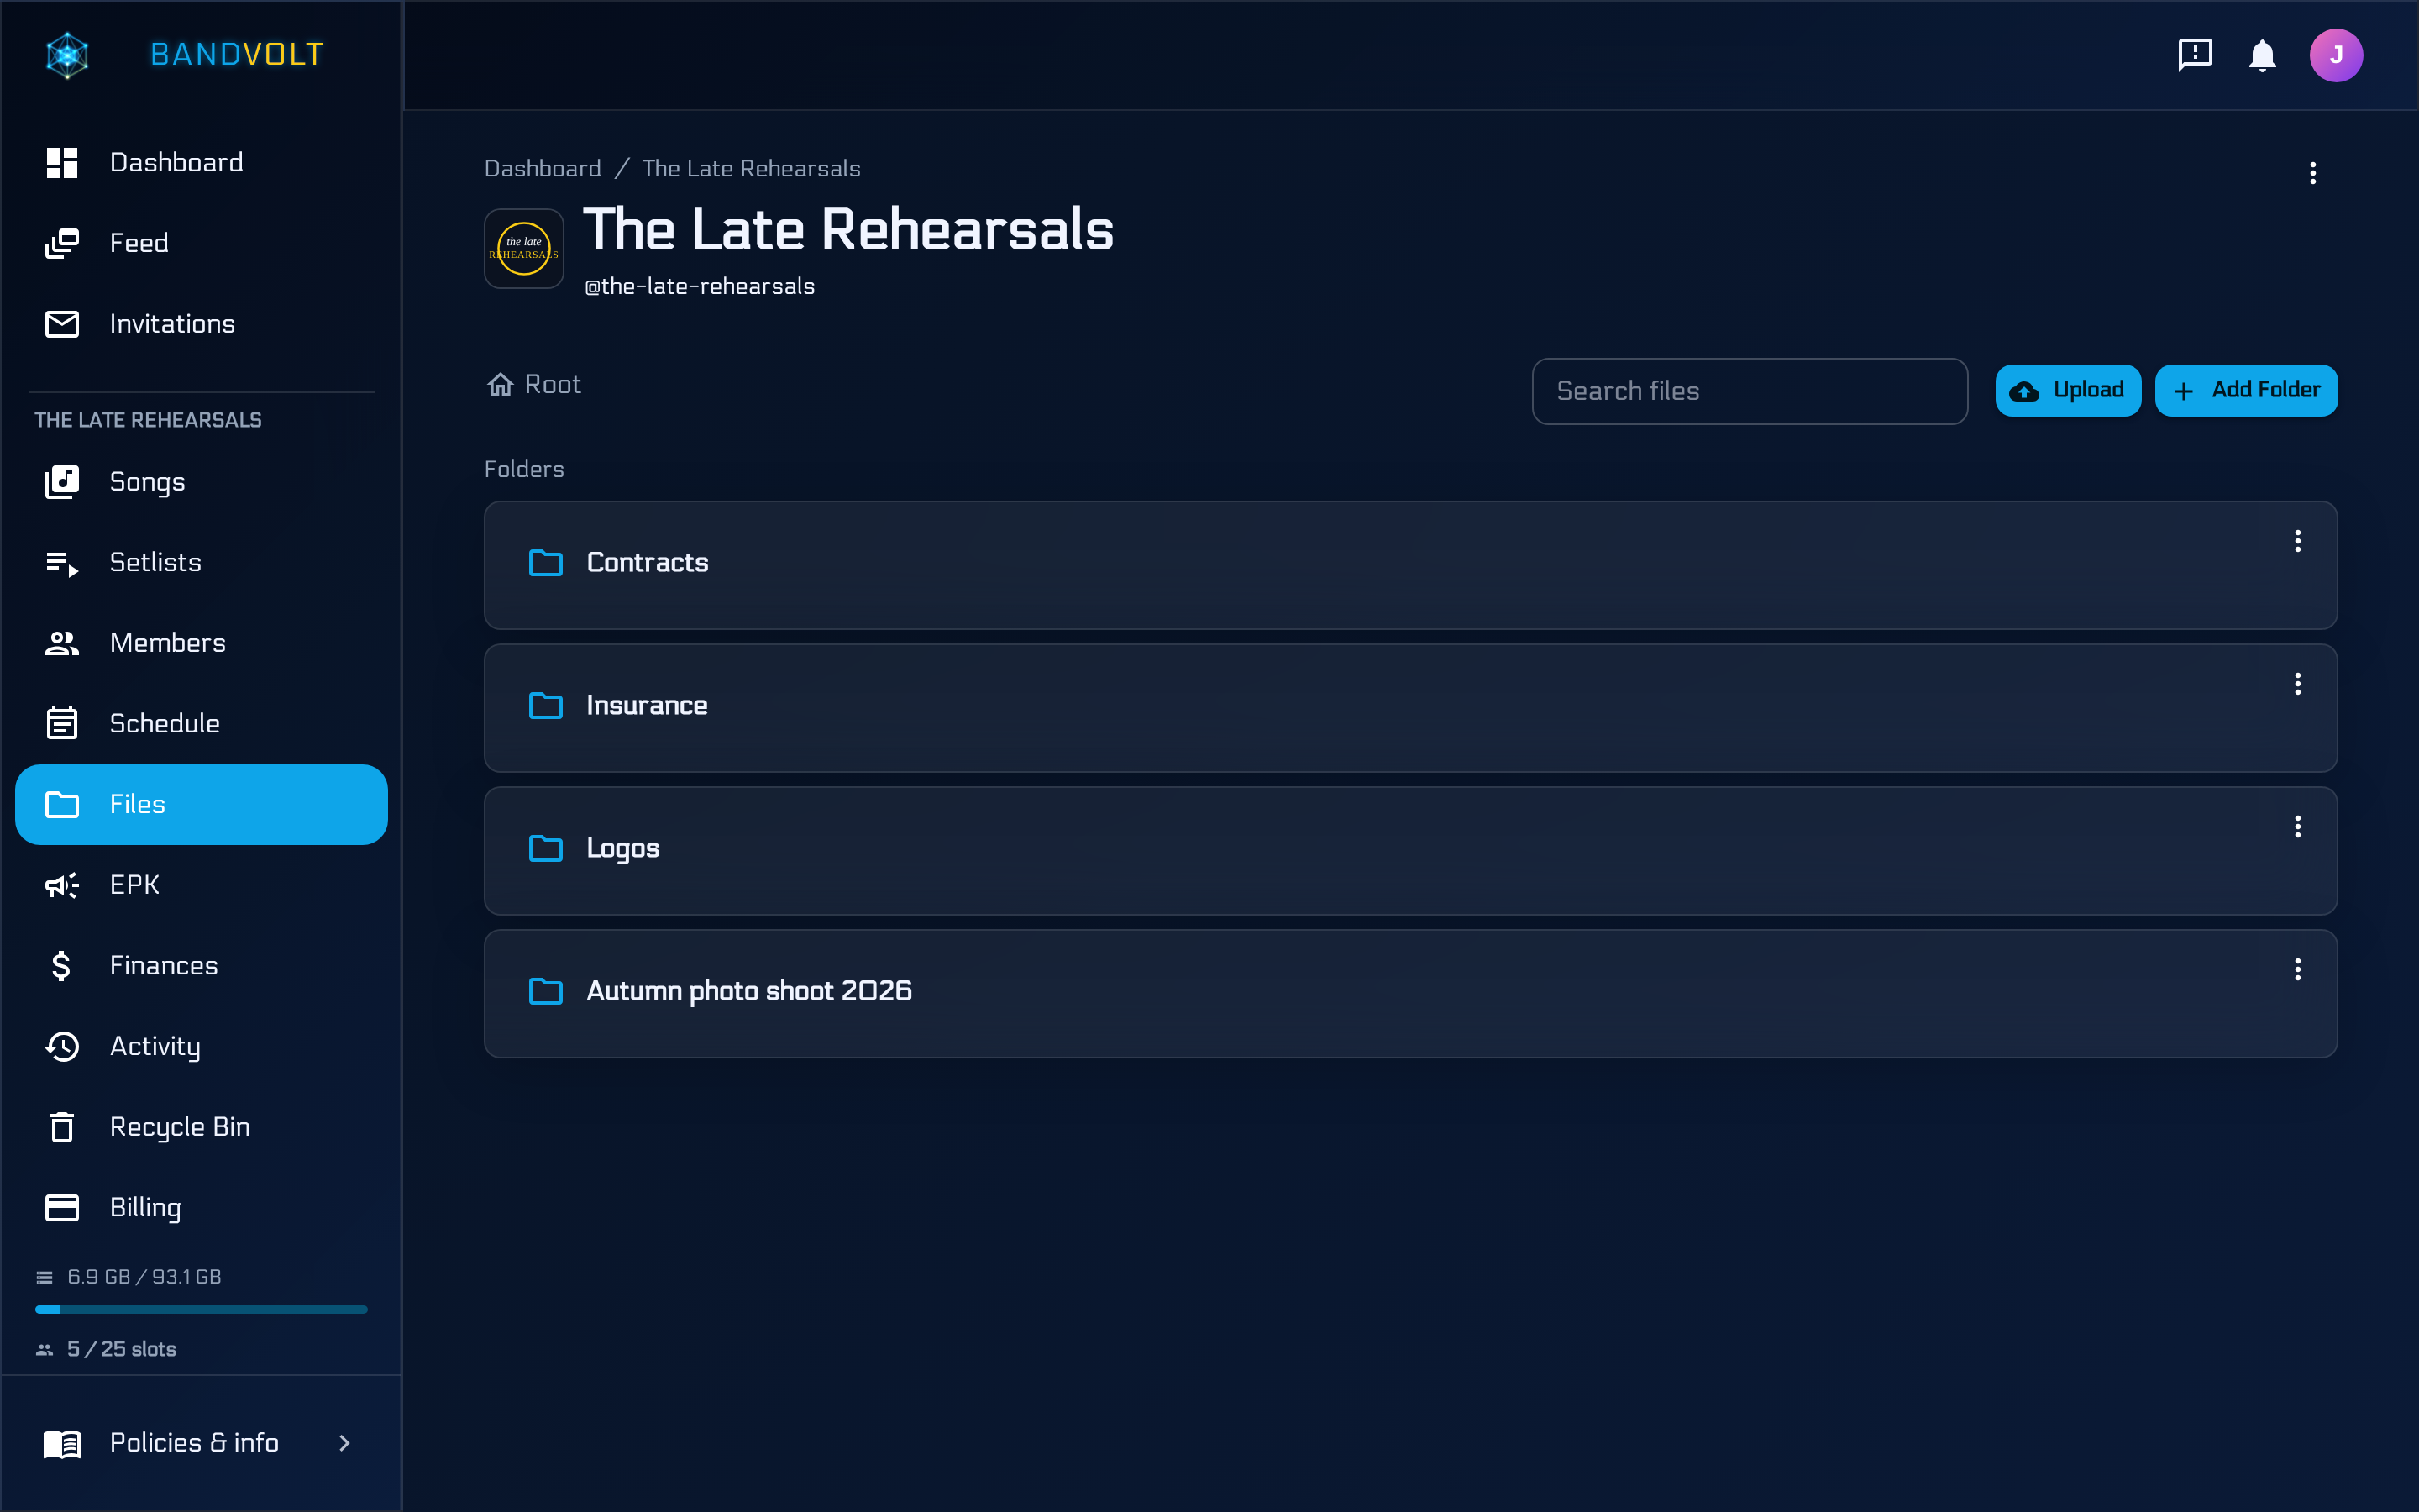Viewport: 2419px width, 1512px height.
Task: Open the Finances section
Action: coord(201,965)
